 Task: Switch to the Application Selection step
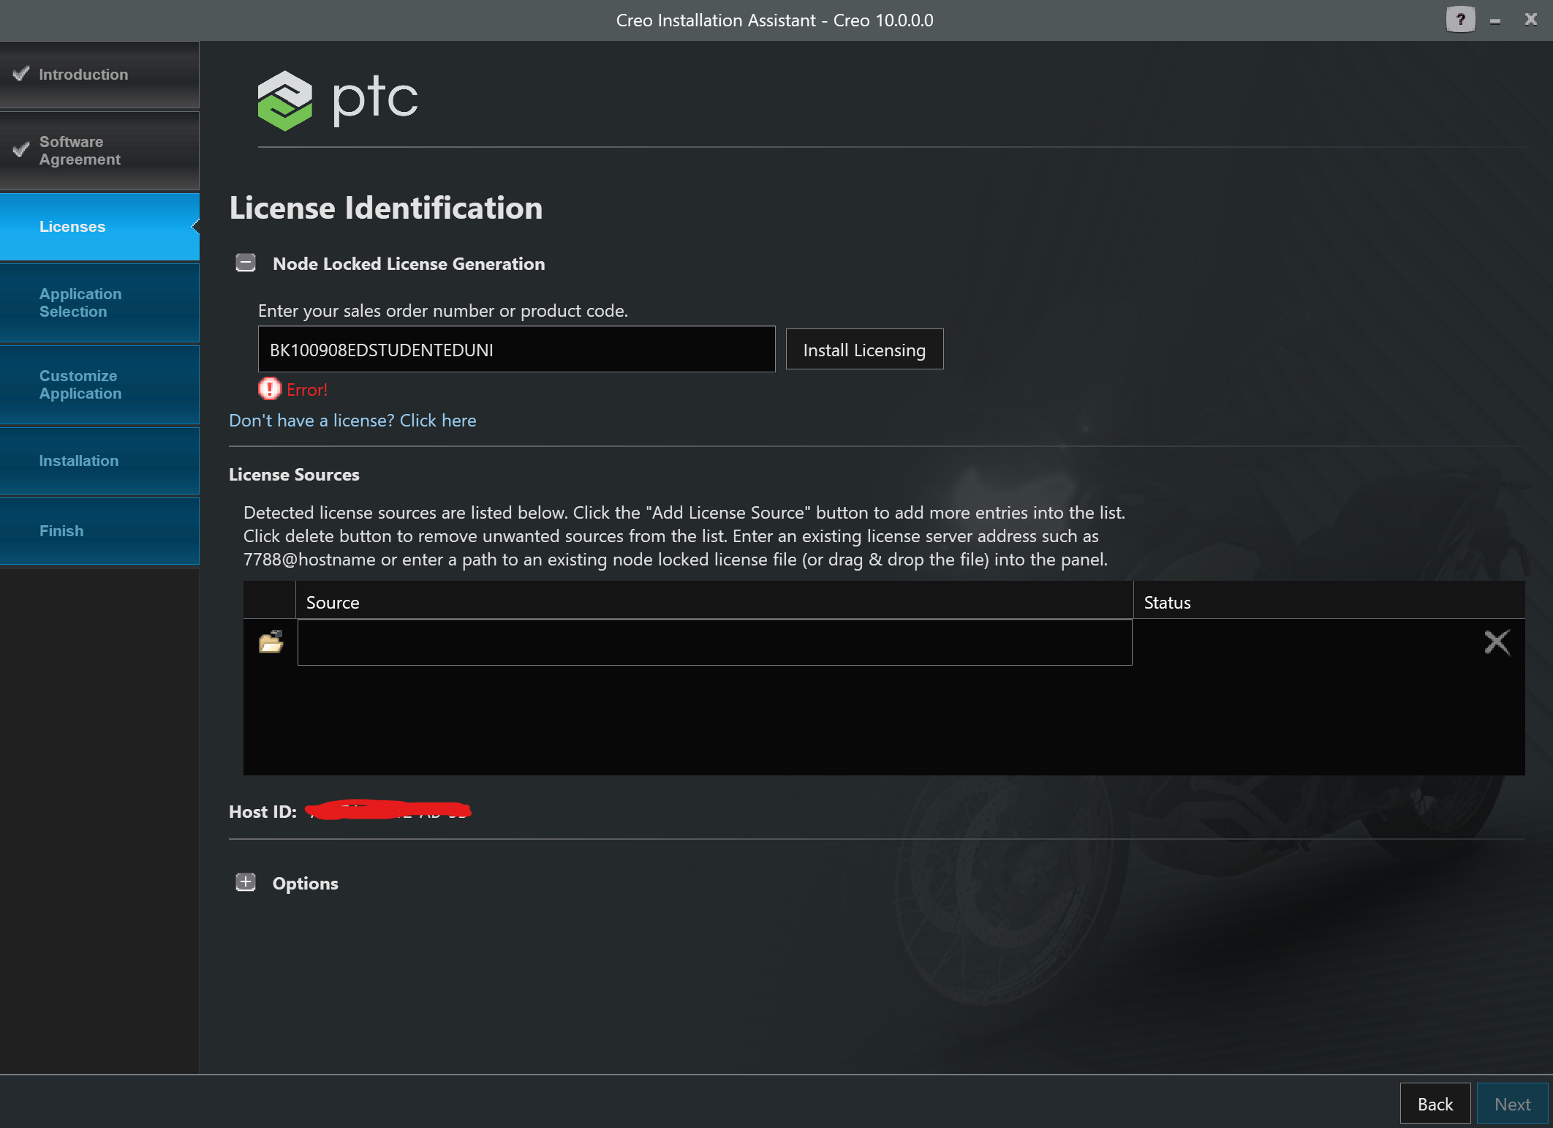pos(80,302)
